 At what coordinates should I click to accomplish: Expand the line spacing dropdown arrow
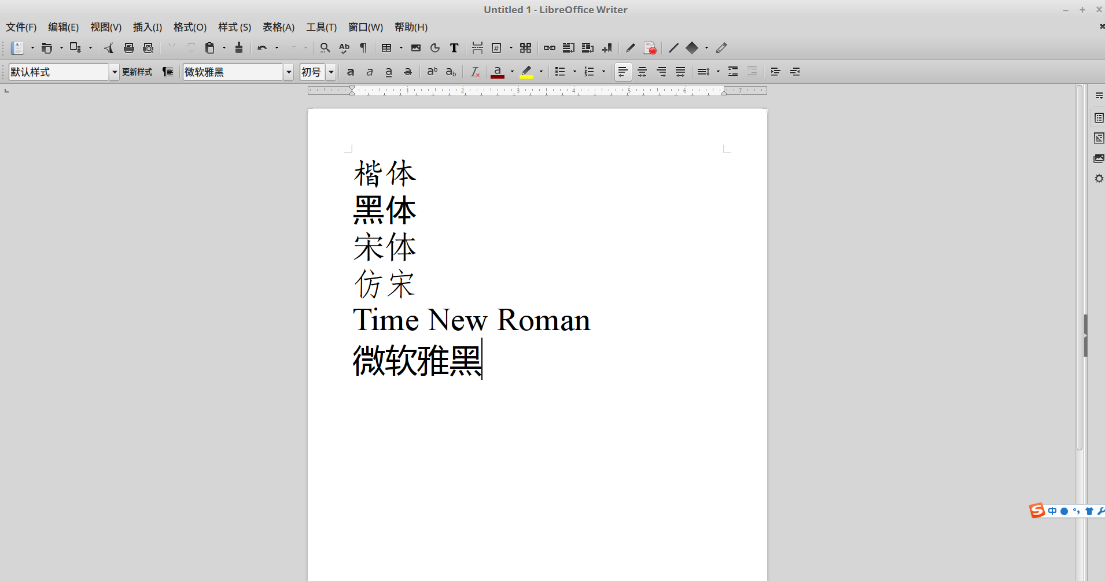click(718, 72)
